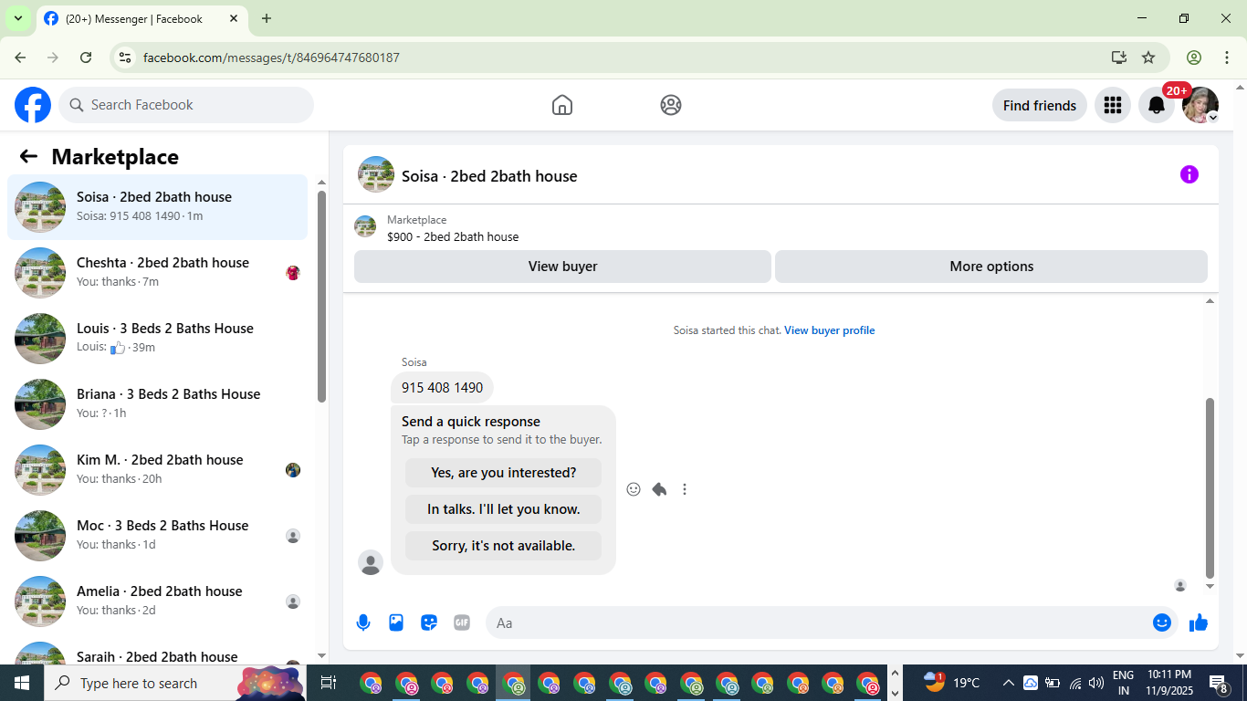Attach a photo with the image icon

coord(396,623)
